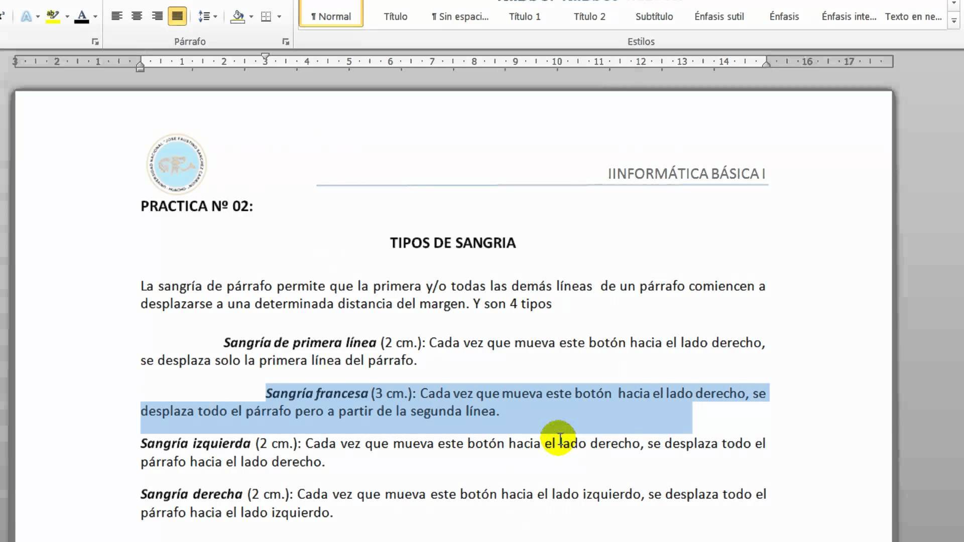This screenshot has width=964, height=542.
Task: Select the Sin espaciado style
Action: coord(460,17)
